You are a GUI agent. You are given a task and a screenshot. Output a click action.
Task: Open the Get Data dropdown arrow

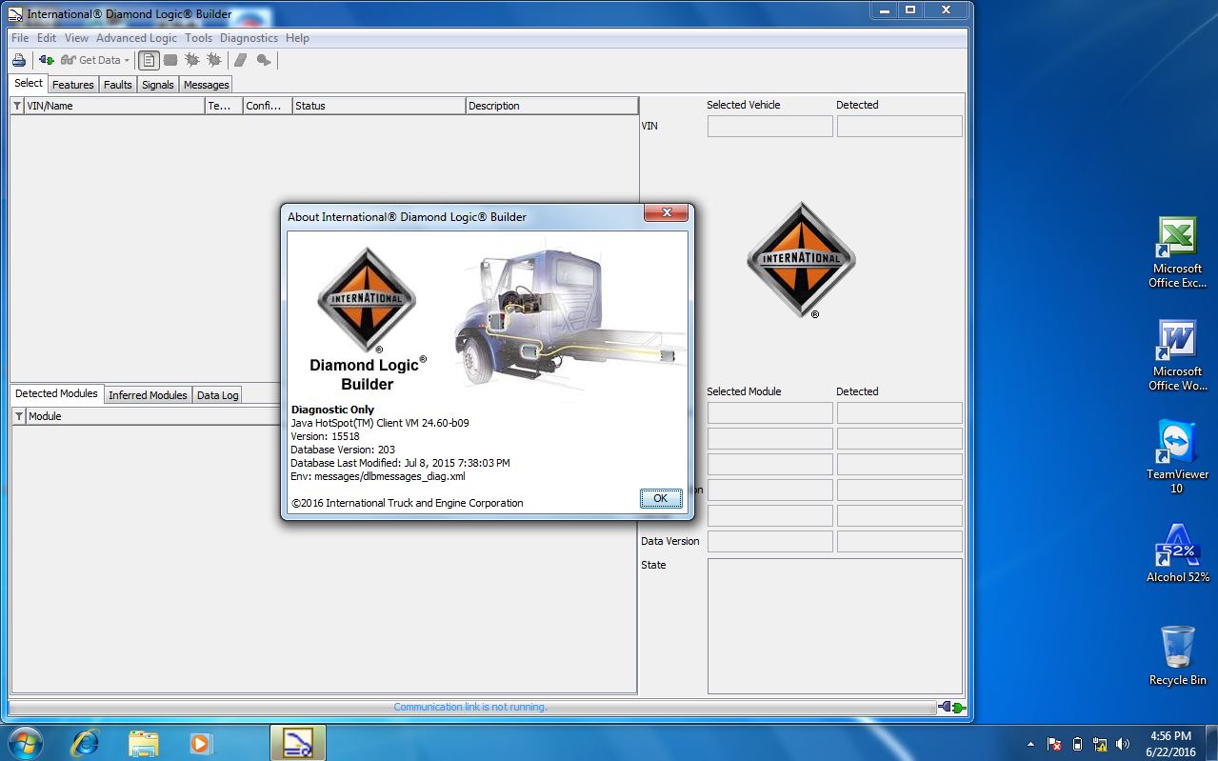[x=127, y=60]
